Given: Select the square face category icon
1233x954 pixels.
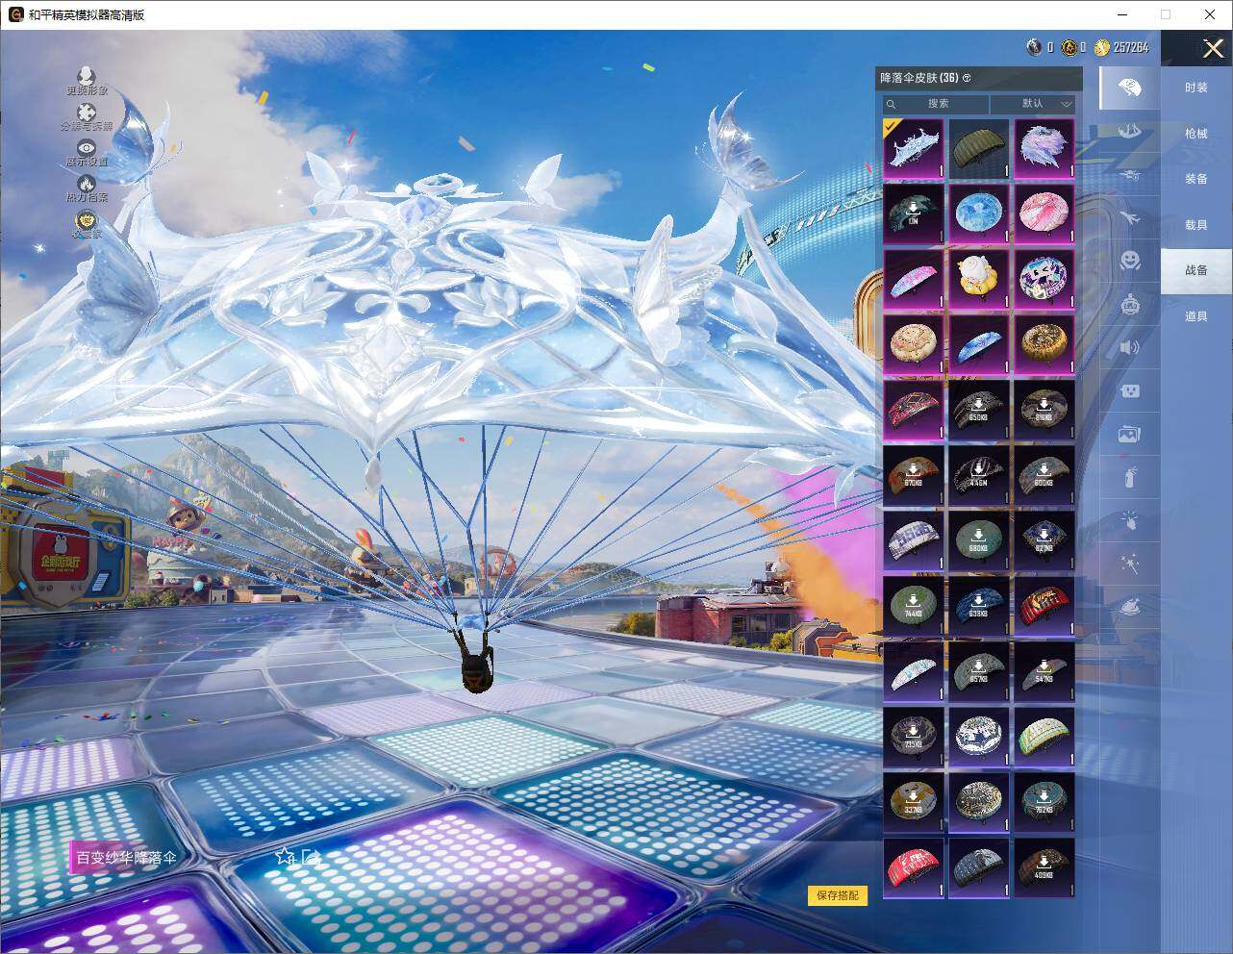Looking at the screenshot, I should point(1130,390).
